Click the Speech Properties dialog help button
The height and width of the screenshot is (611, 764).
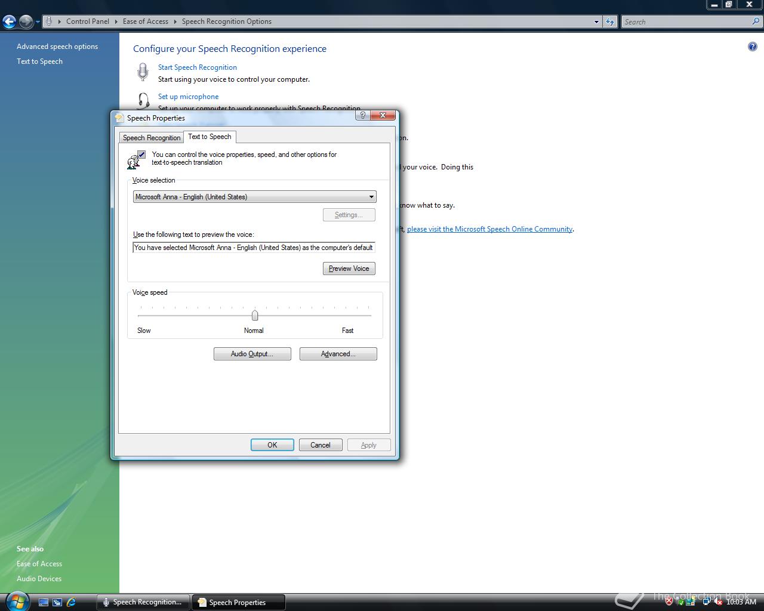pos(362,115)
